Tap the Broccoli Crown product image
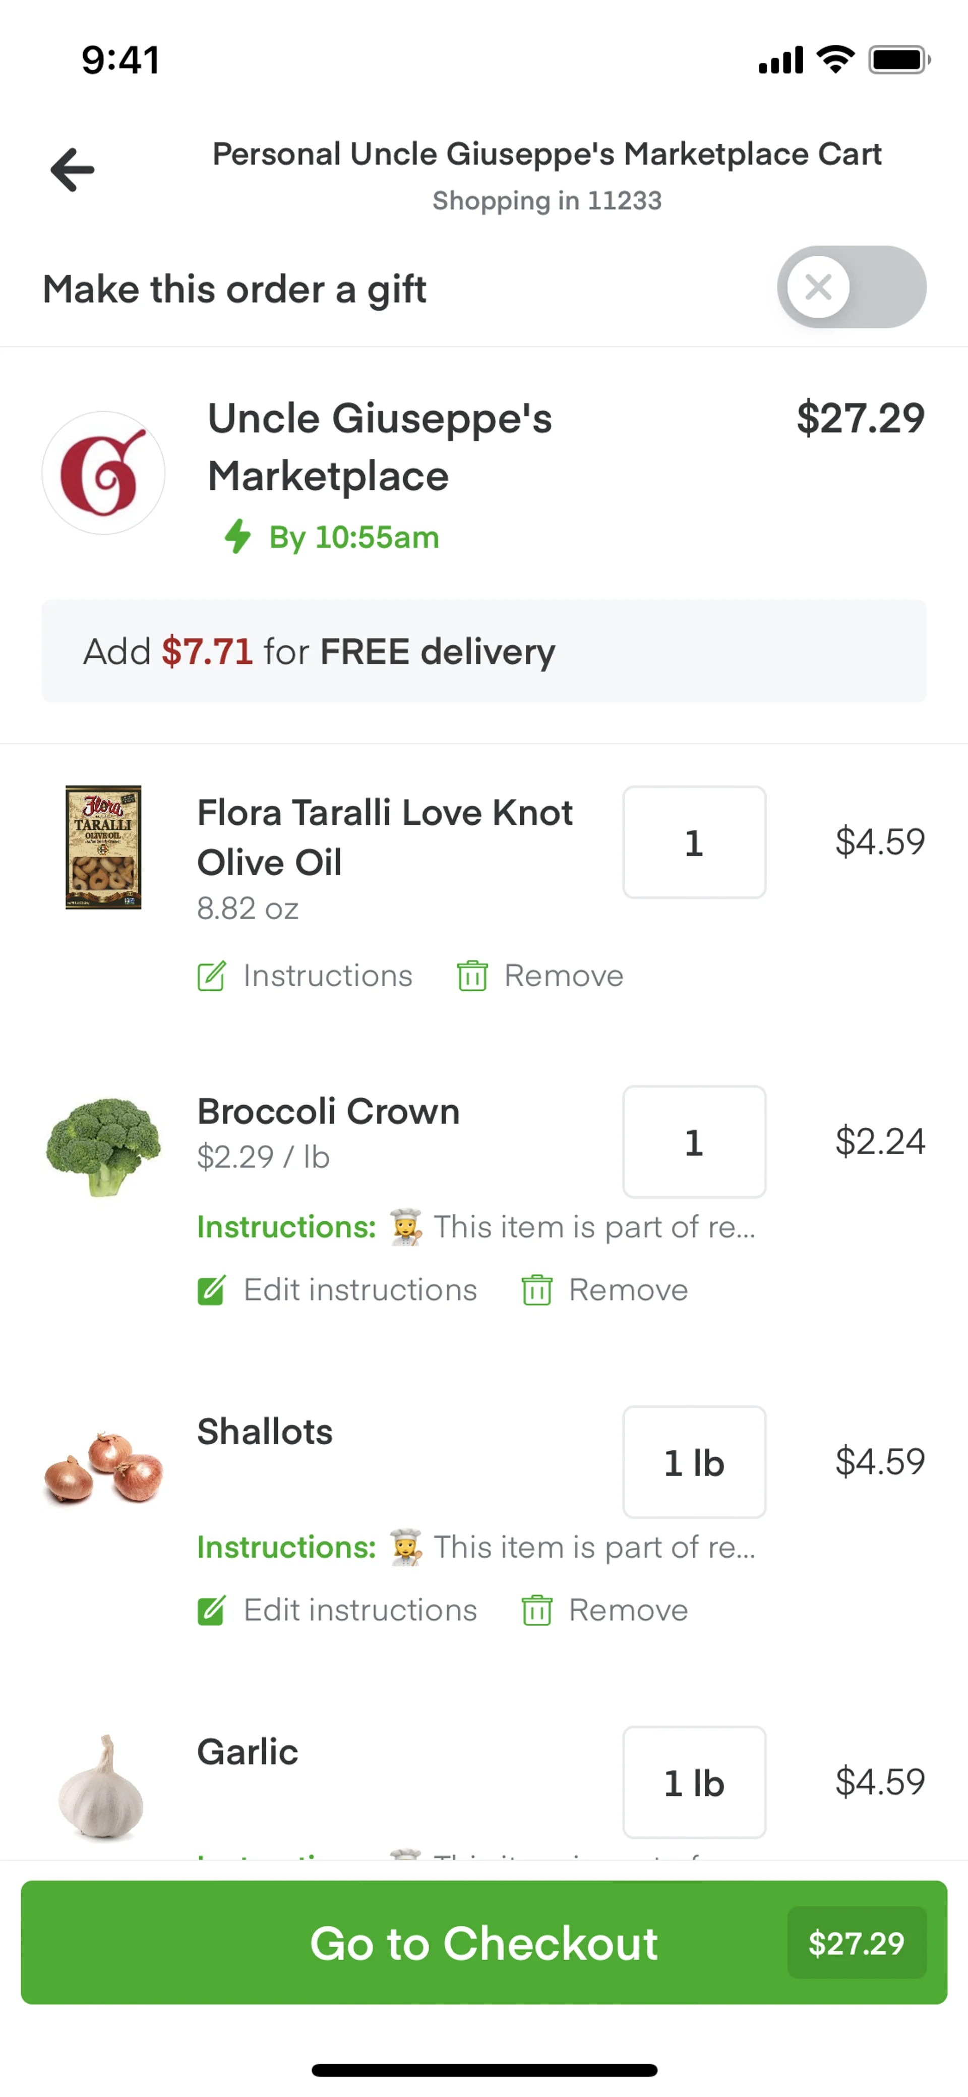The height and width of the screenshot is (2097, 968). 103,1146
